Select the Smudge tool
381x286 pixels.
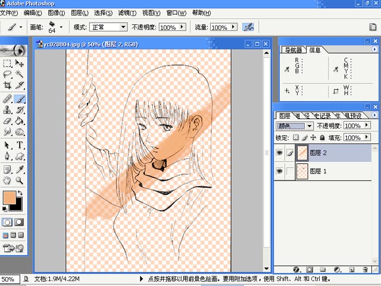7,132
